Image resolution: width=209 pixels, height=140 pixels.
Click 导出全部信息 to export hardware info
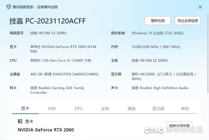pos(188,21)
